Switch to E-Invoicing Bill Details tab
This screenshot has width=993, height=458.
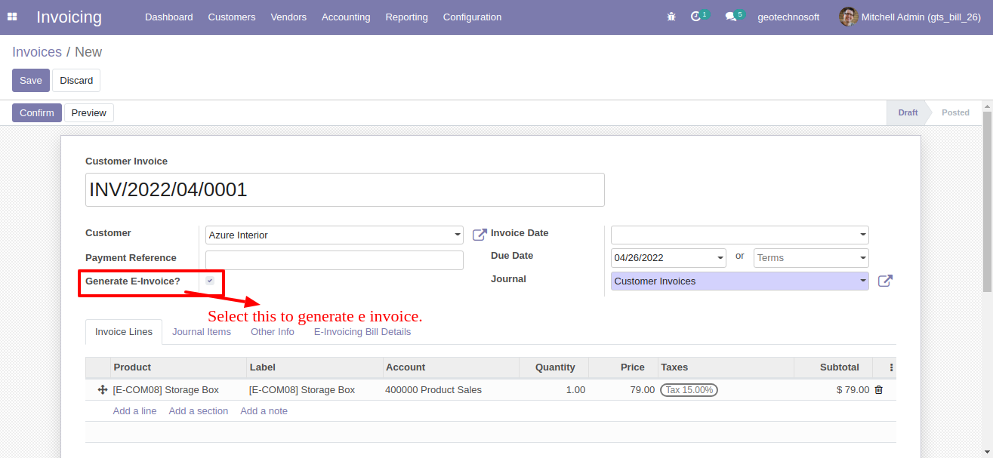tap(362, 332)
